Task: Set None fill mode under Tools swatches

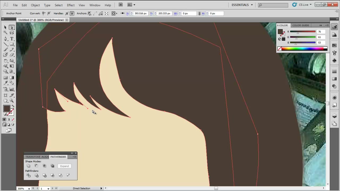Action: pyautogui.click(x=13, y=120)
